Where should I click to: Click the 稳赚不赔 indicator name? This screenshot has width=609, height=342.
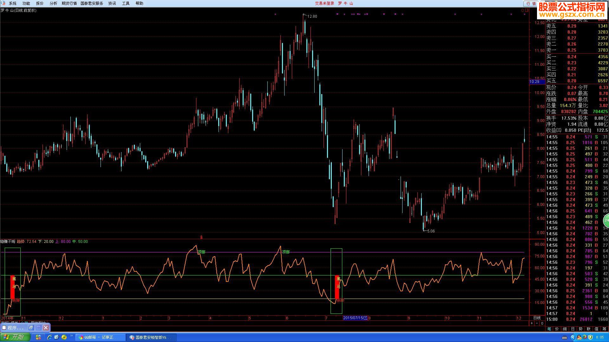[8, 242]
